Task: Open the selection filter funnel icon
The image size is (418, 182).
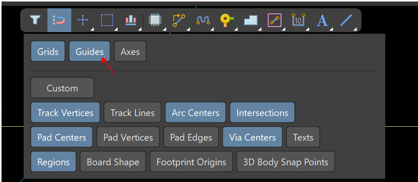Action: click(35, 20)
